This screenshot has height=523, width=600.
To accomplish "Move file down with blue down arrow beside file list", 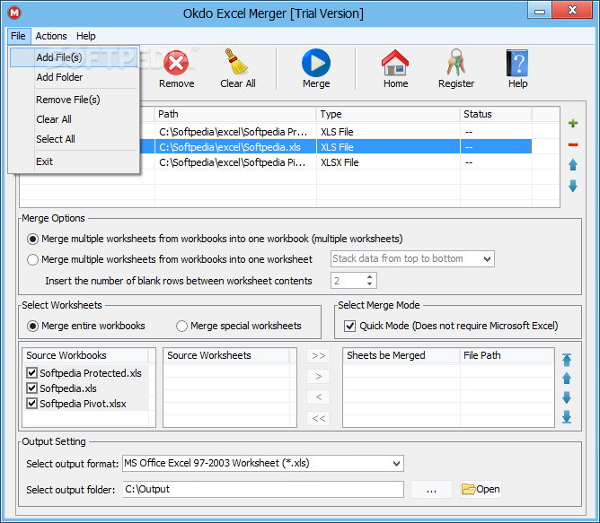I will (573, 186).
